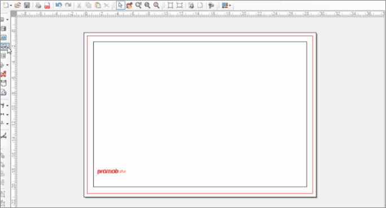Screen dimensions: 386x208
Task: Select the arrow pointer selection tool
Action: tap(120, 5)
